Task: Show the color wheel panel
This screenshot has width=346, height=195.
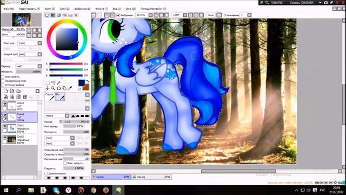Action: click(x=47, y=15)
